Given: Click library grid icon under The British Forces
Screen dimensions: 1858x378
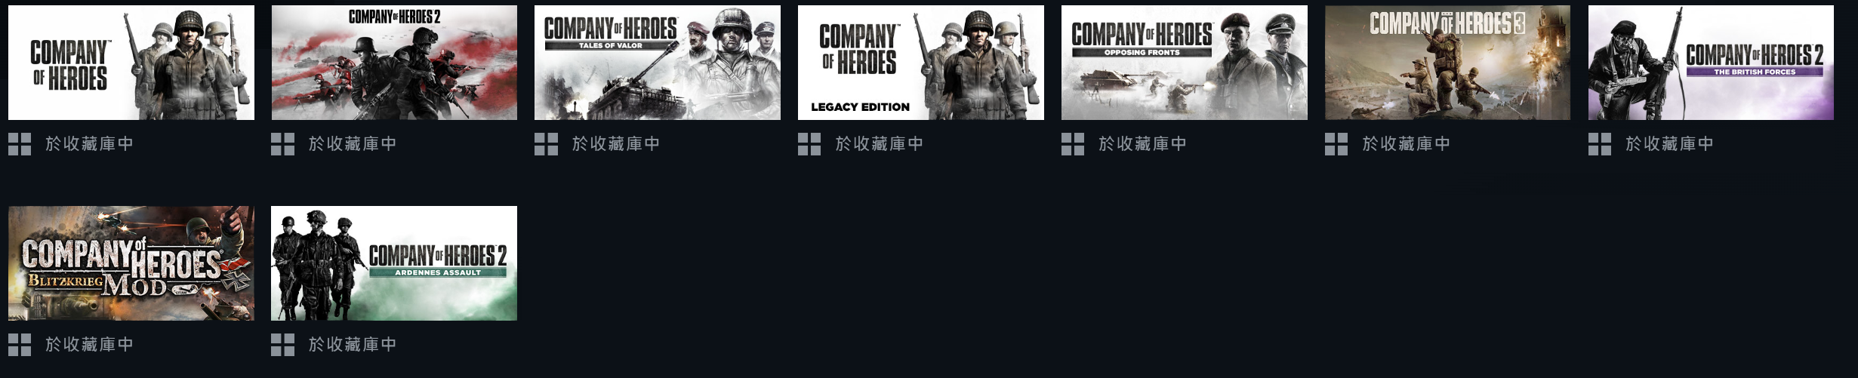Looking at the screenshot, I should [1600, 144].
